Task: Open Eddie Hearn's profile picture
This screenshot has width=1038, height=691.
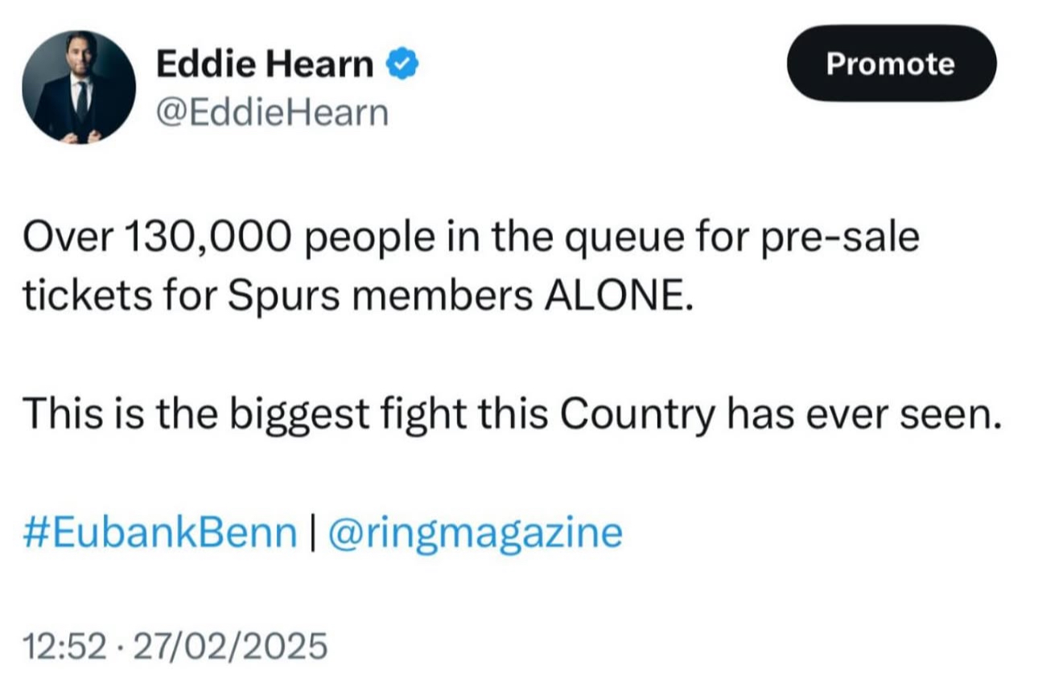Action: pyautogui.click(x=79, y=88)
